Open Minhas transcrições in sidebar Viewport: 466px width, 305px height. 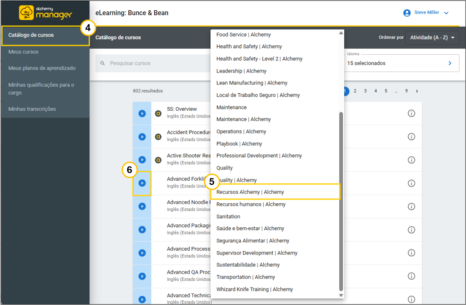coord(32,109)
